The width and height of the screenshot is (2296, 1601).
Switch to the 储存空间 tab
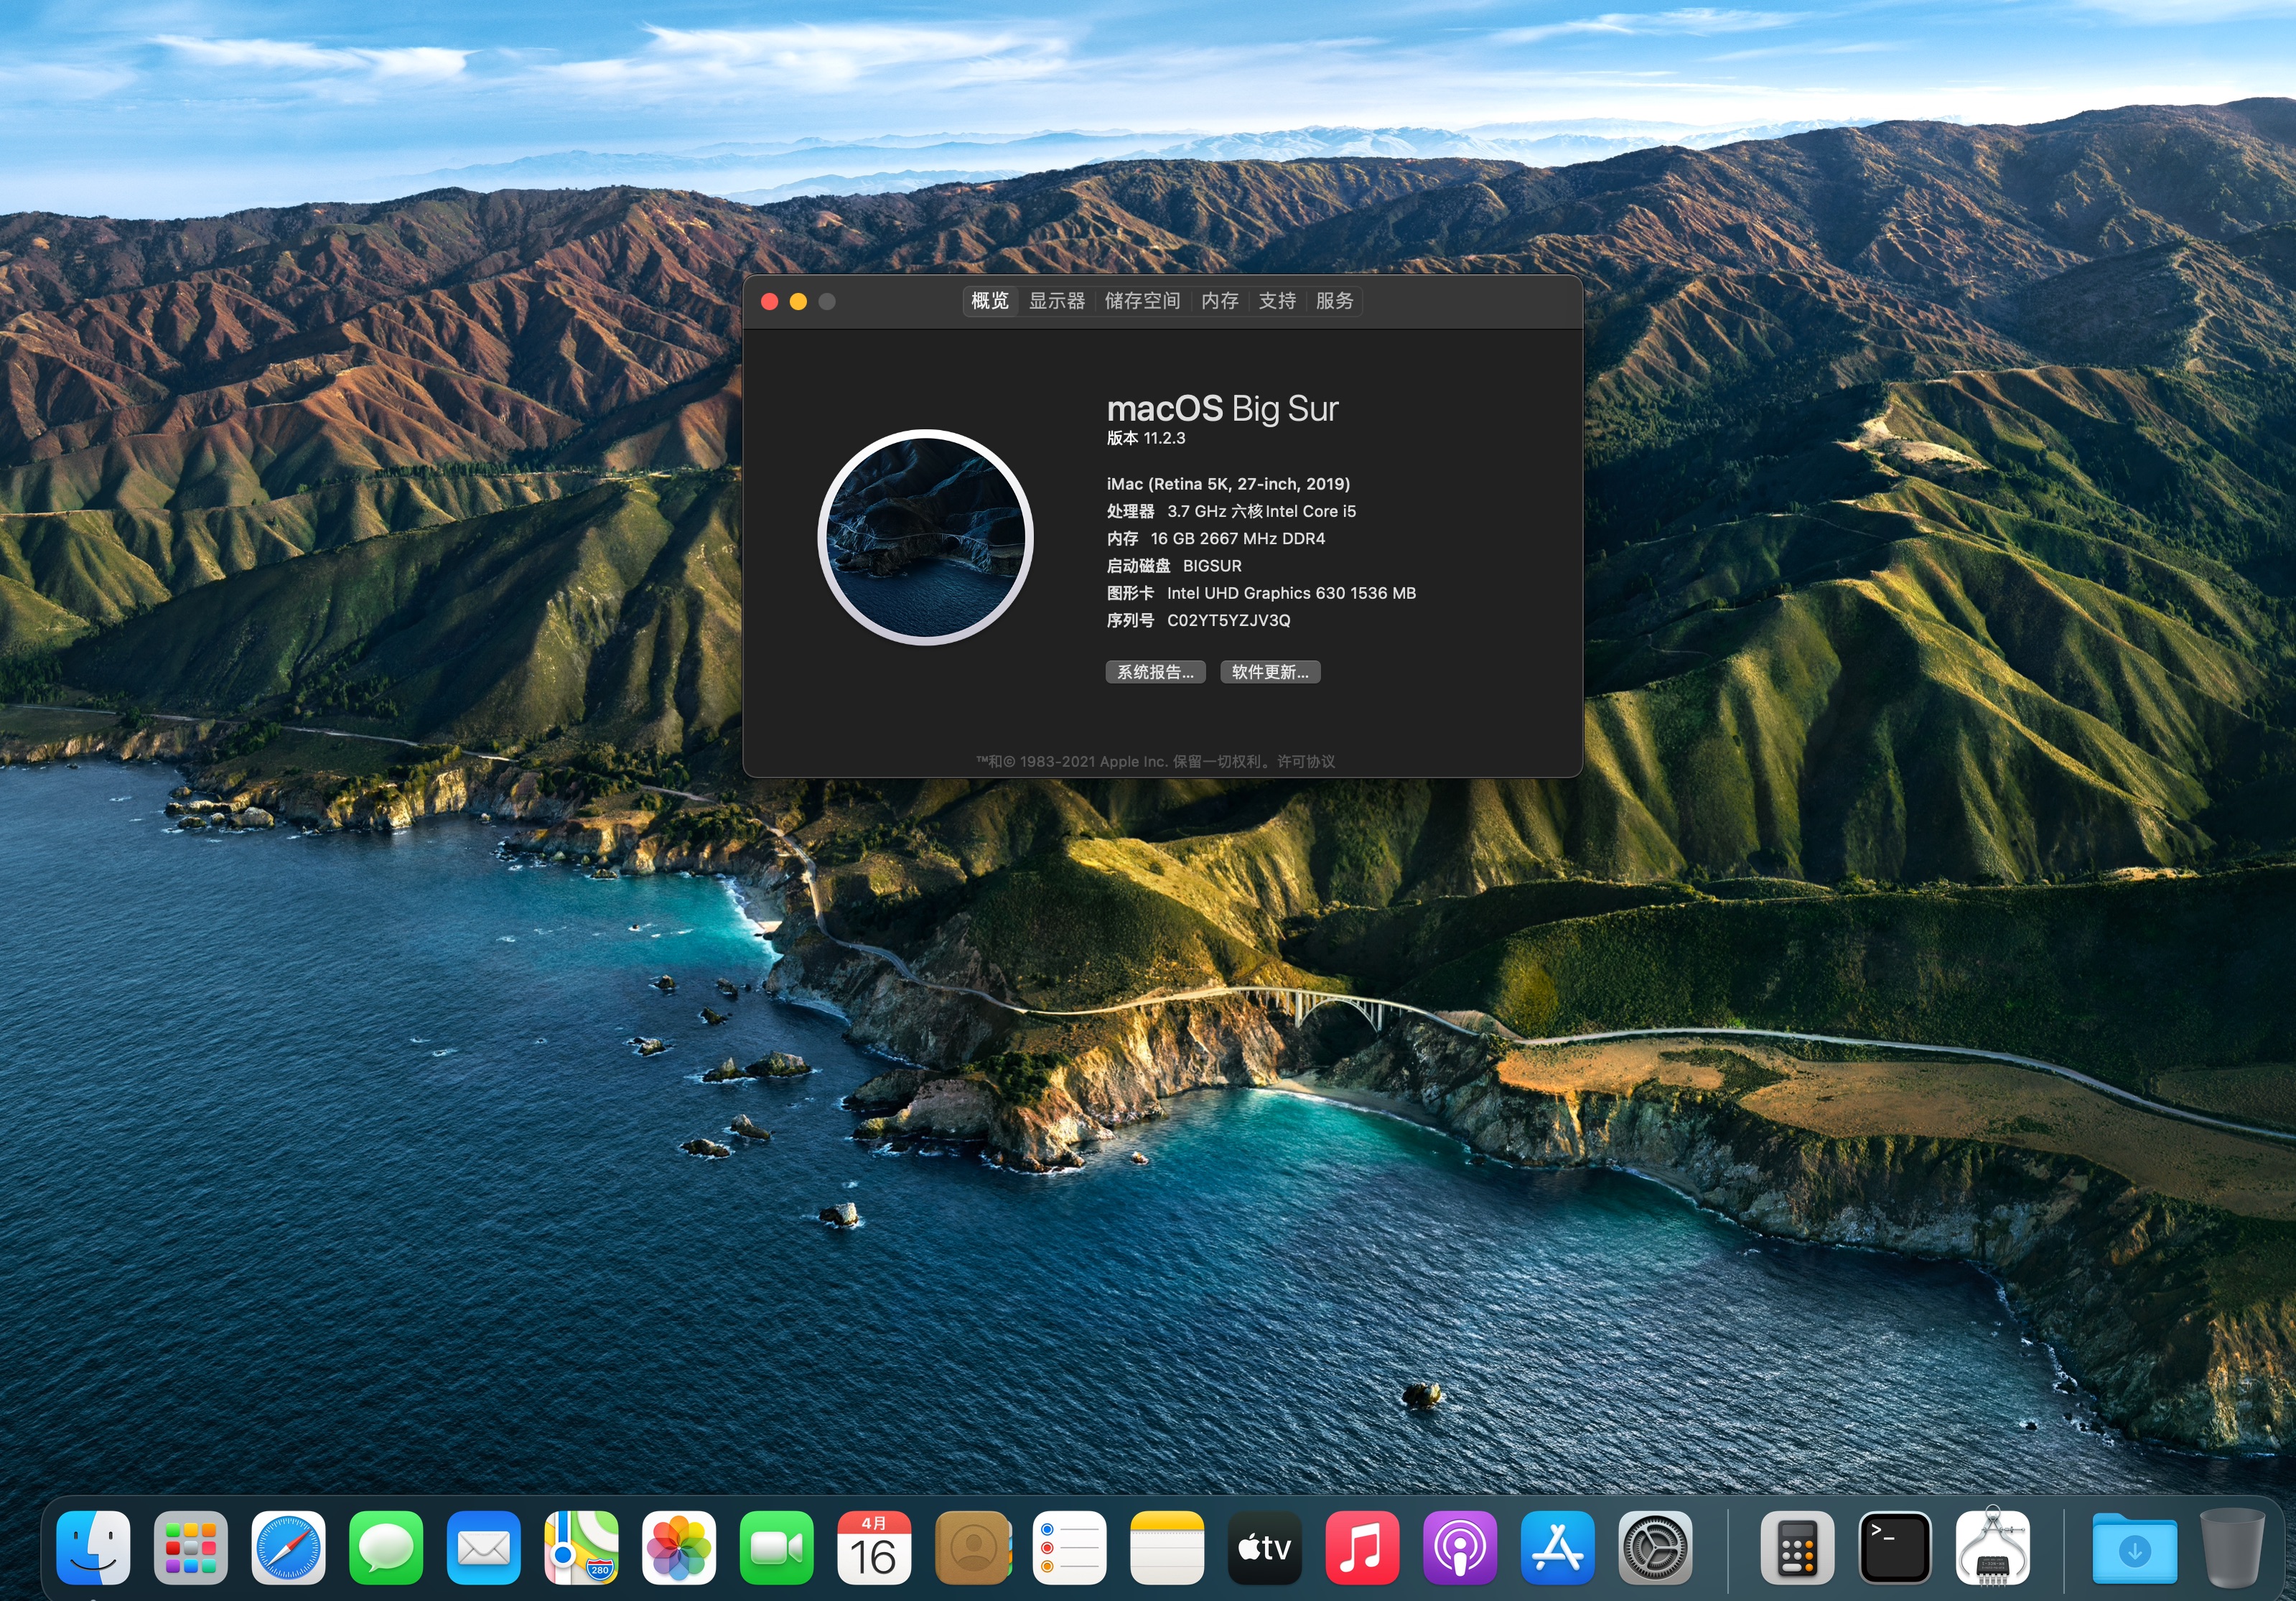tap(1142, 301)
